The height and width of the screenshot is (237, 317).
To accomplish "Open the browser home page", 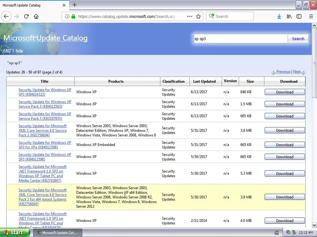I will (36, 17).
